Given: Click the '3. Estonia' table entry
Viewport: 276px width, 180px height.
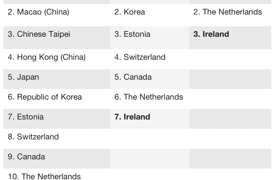Looking at the screenshot, I should [x=132, y=34].
